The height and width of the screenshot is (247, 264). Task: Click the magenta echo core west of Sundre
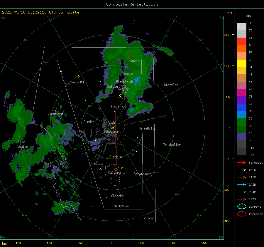[x=65, y=132]
